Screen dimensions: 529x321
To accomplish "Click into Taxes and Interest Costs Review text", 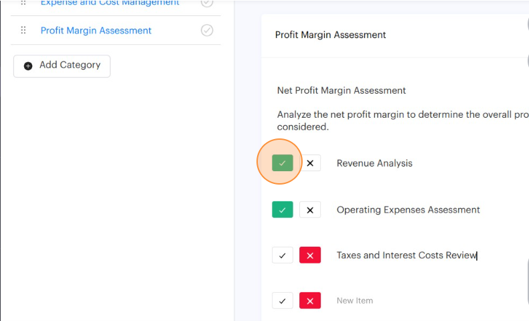I will click(x=406, y=255).
